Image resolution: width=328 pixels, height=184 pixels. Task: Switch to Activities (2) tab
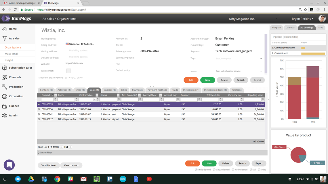[64, 90]
